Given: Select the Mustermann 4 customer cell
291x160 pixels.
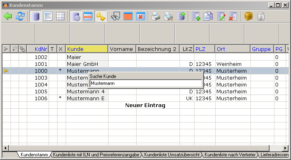Looking at the screenshot, I should point(87,91).
